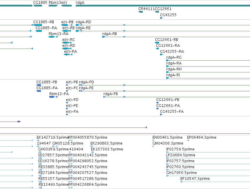
Task: Click the RP004042142.5prime EST label
Action: 88,155
